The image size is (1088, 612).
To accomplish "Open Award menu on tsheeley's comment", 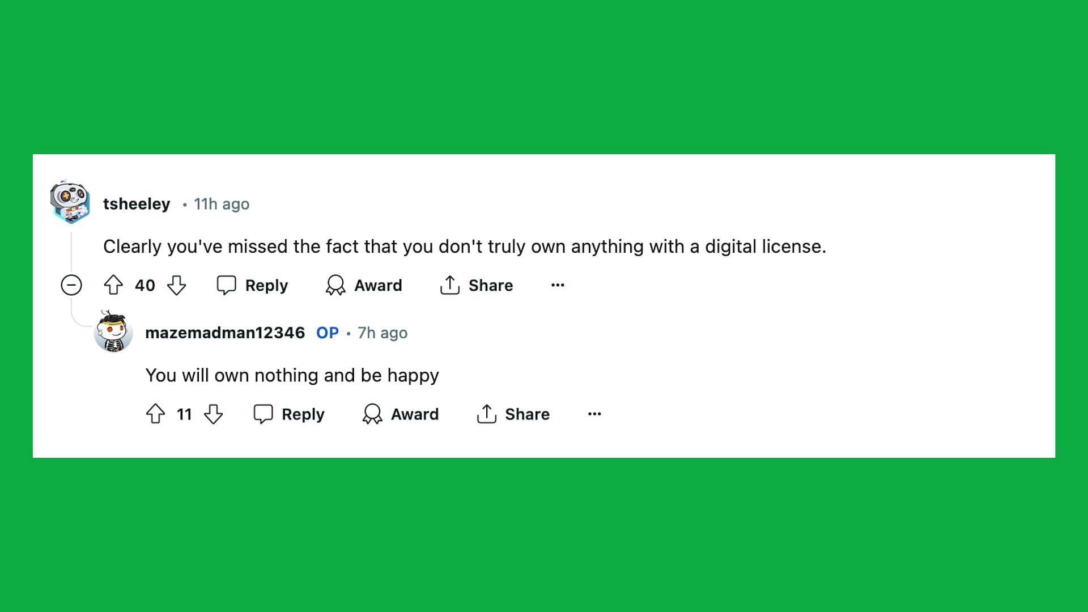I will (x=364, y=286).
